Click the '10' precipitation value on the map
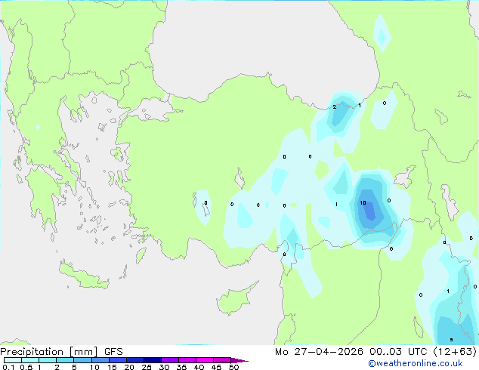This screenshot has height=370, width=479. point(363,203)
